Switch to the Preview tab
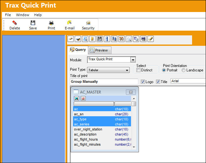The image size is (206, 163). (x=100, y=50)
